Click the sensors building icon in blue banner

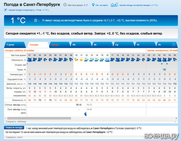pos(36,20)
